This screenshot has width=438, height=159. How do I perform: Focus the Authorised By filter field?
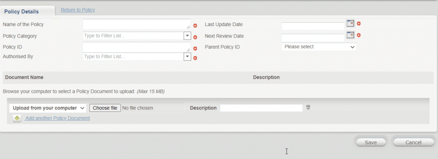[x=133, y=56]
